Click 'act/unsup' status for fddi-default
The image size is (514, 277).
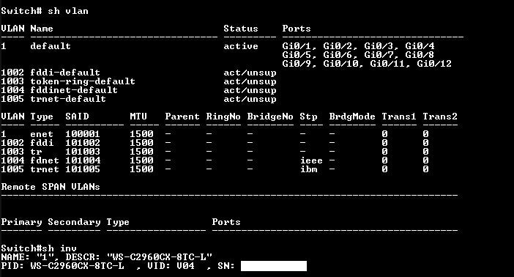coord(250,73)
